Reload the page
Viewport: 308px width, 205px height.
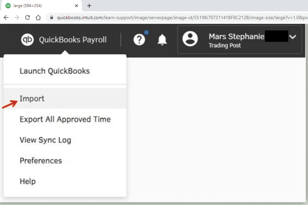(x=27, y=17)
